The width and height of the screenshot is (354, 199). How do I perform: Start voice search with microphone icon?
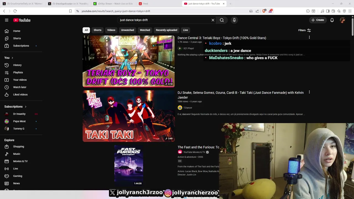[x=234, y=20]
